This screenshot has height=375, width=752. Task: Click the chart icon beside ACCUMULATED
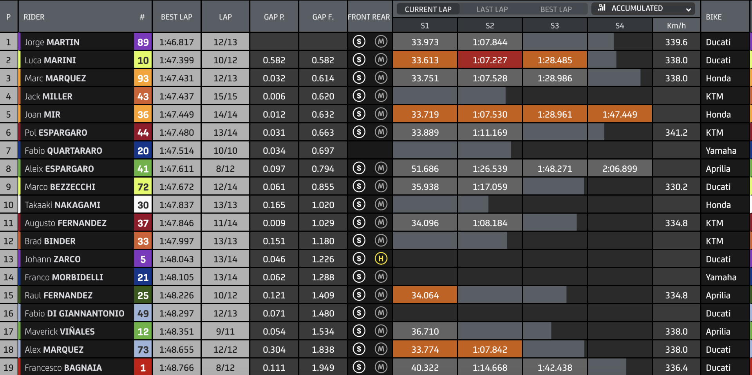pyautogui.click(x=602, y=8)
